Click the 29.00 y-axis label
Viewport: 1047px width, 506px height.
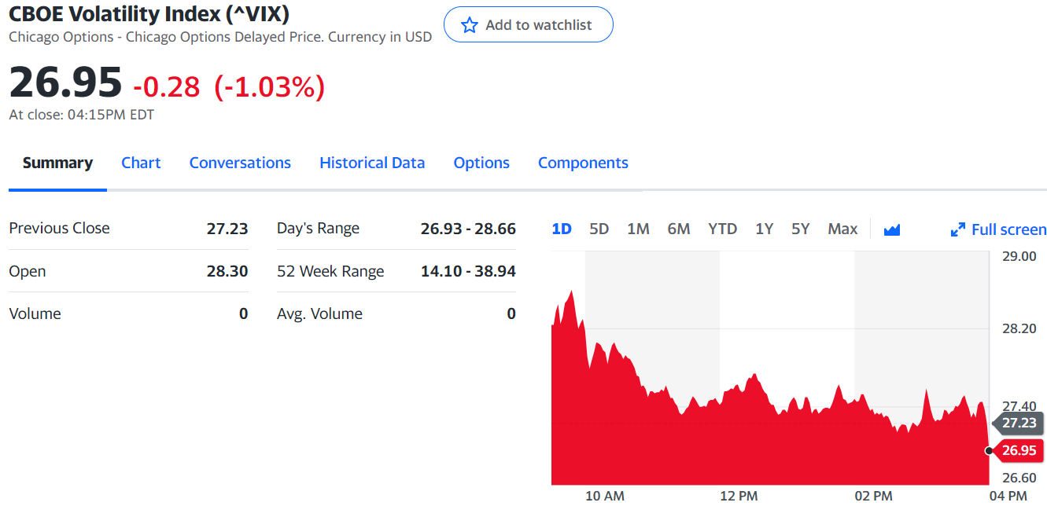tap(1019, 256)
